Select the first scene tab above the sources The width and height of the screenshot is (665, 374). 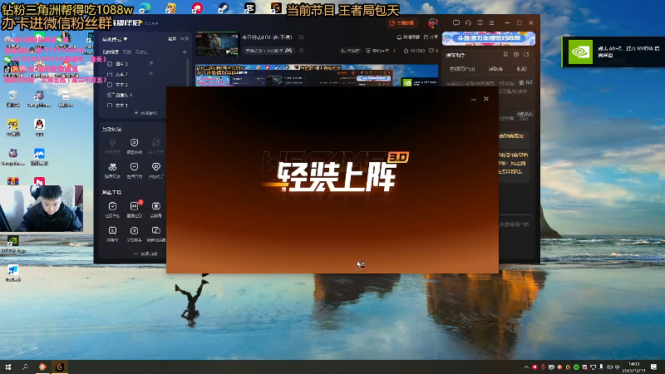[x=111, y=52]
